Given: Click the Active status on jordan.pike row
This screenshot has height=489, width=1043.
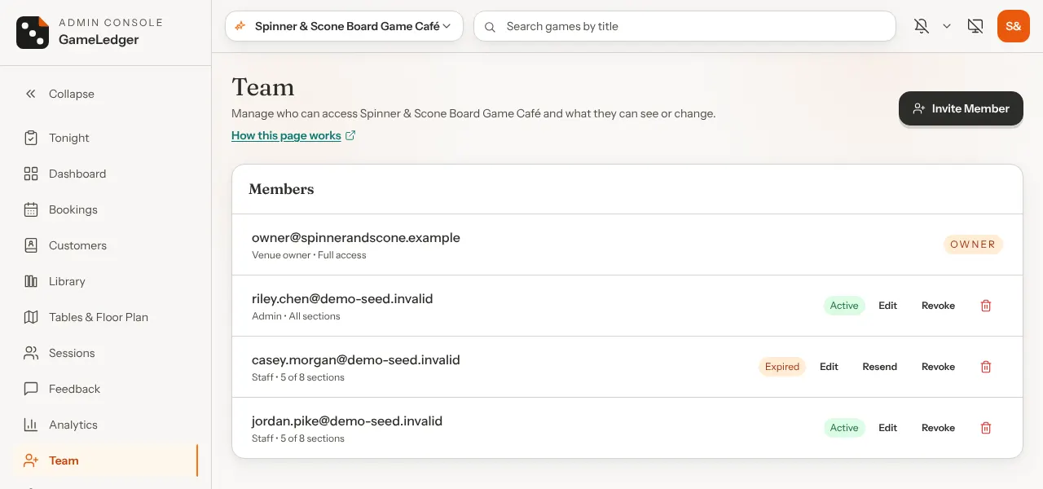Looking at the screenshot, I should [x=844, y=428].
